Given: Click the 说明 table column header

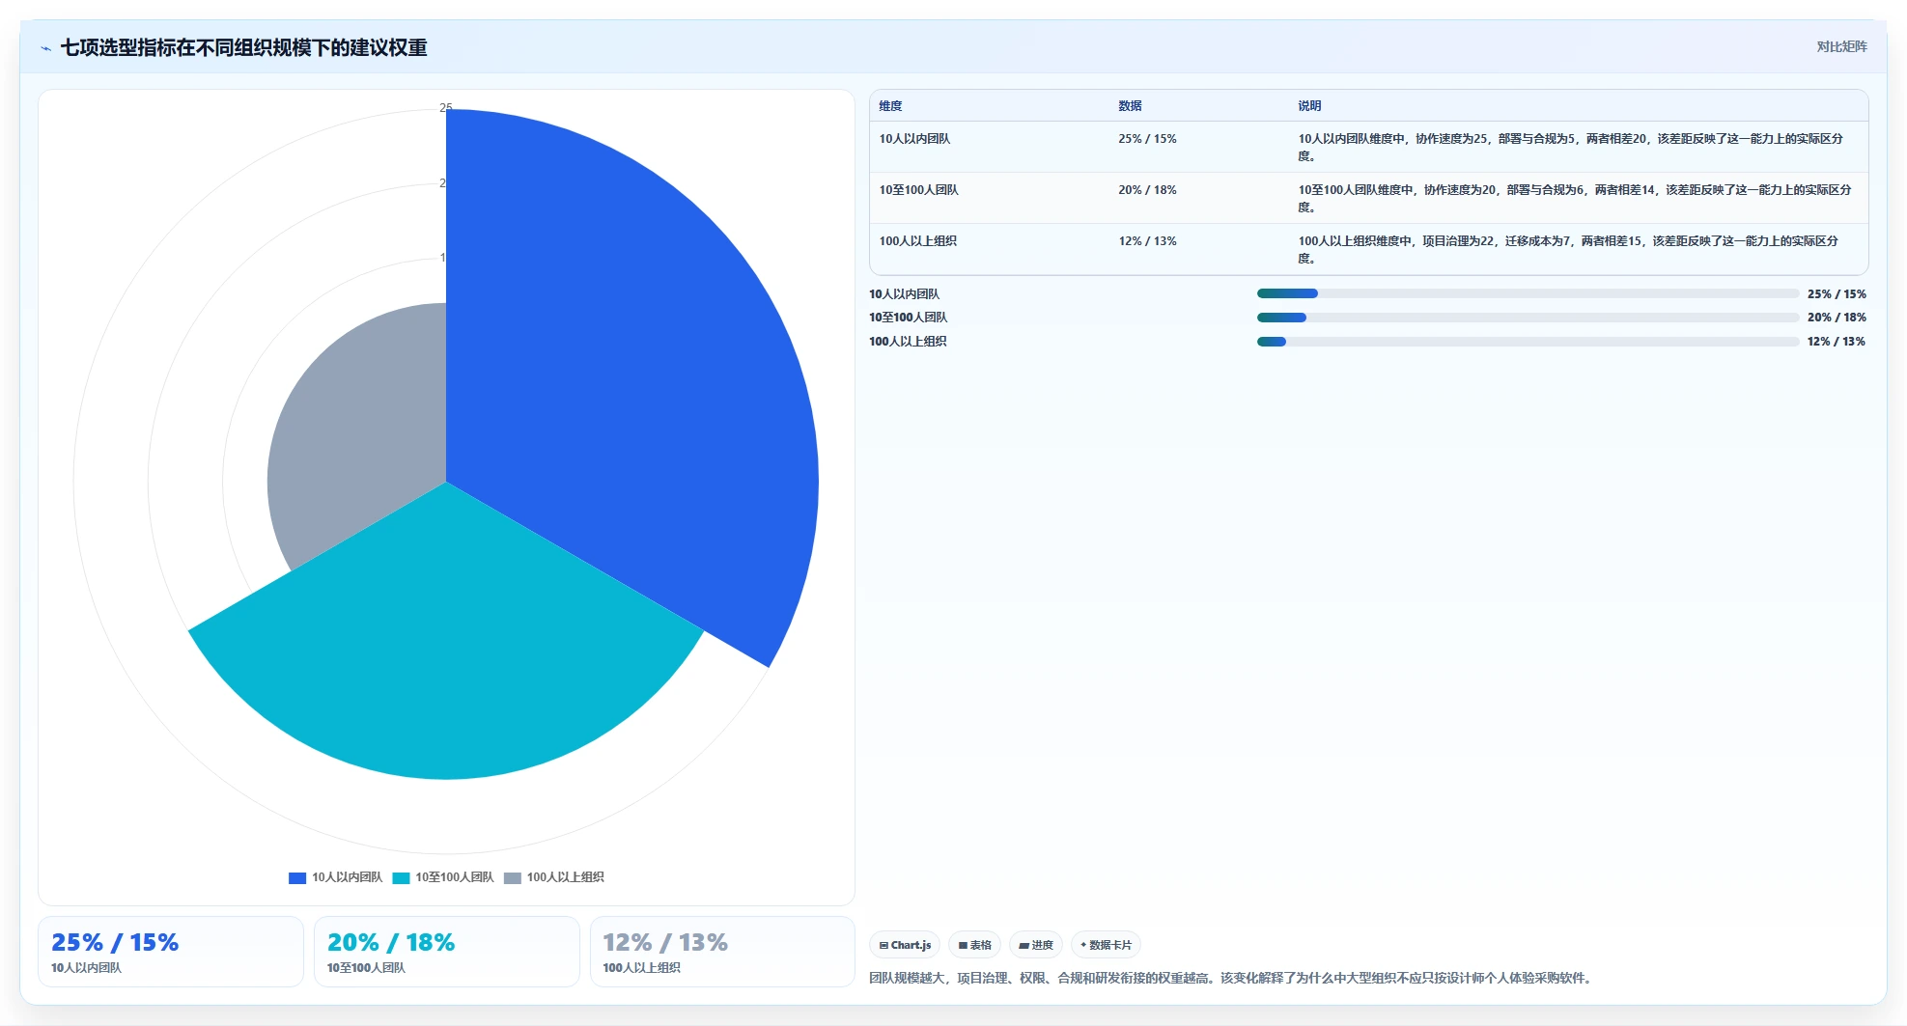Looking at the screenshot, I should coord(1309,106).
